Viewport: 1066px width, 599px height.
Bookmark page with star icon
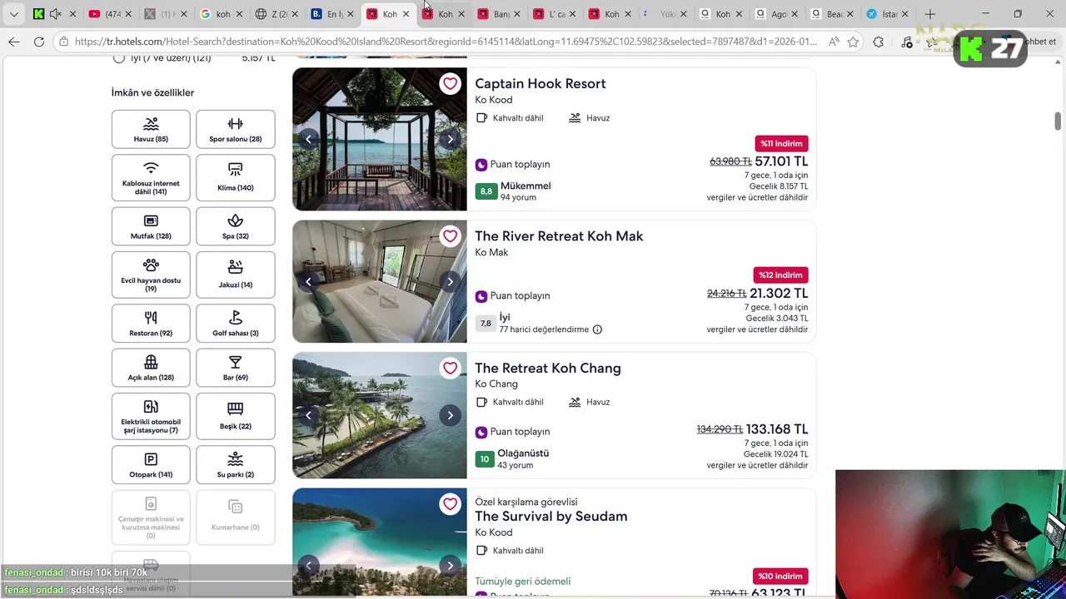(853, 42)
